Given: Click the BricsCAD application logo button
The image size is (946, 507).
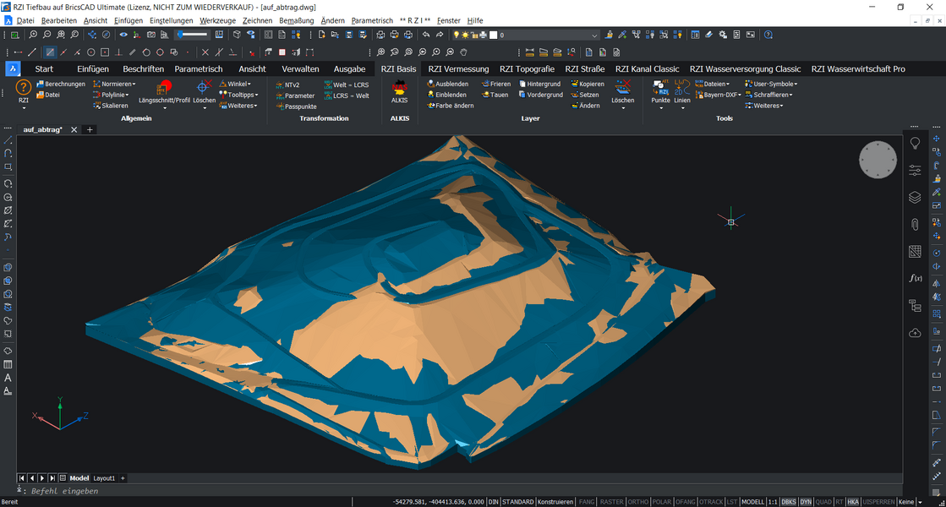Looking at the screenshot, I should tap(13, 68).
